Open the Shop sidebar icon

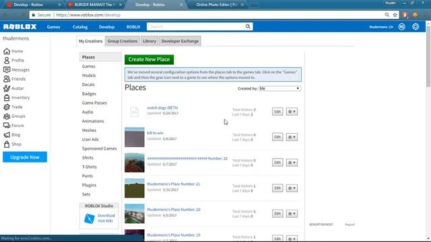(x=7, y=144)
